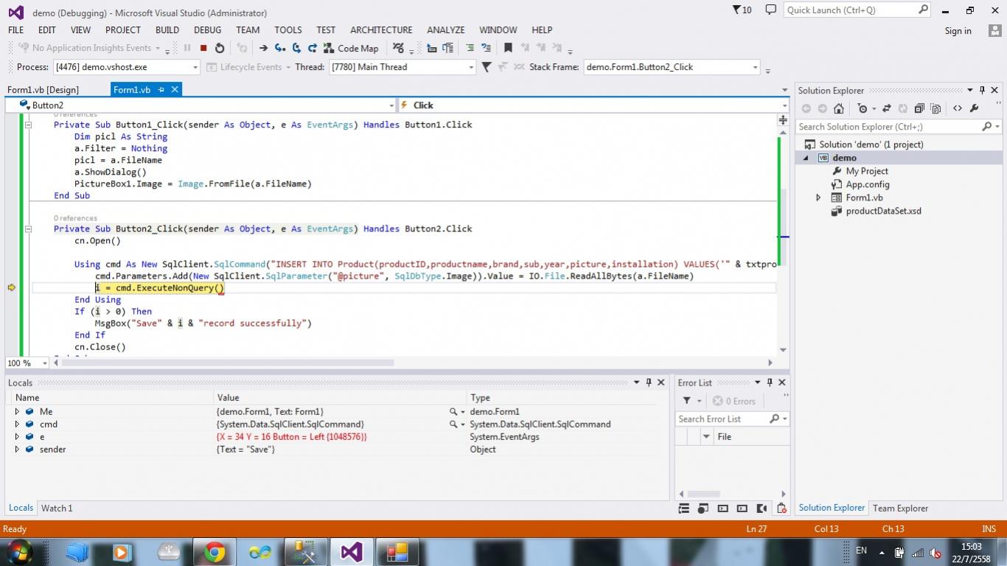The width and height of the screenshot is (1007, 566).
Task: Select productDataSet.xsd in Solution Explorer
Action: 883,211
